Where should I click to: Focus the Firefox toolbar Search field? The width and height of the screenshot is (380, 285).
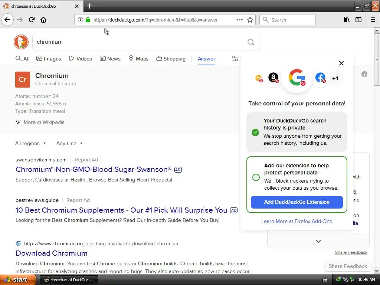click(288, 20)
